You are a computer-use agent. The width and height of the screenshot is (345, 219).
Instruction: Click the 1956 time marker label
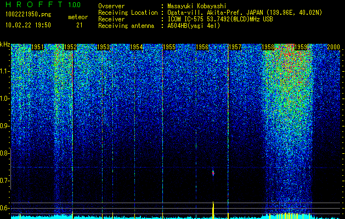tap(202, 47)
